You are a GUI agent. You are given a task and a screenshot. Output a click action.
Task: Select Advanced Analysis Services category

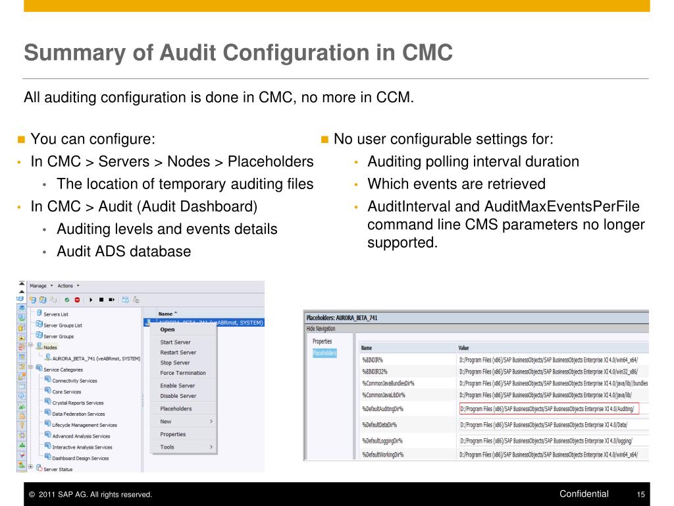[81, 436]
